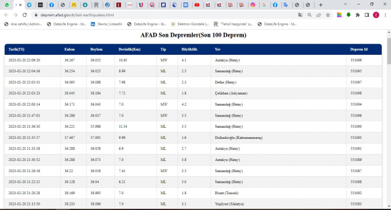Reload the page with the refresh icon
Image resolution: width=391 pixels, height=210 pixels.
click(x=25, y=15)
